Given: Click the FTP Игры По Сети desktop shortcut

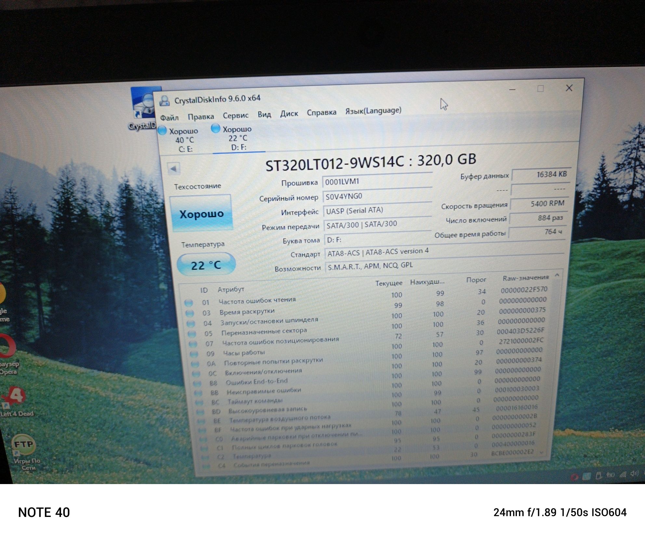Looking at the screenshot, I should tap(25, 452).
